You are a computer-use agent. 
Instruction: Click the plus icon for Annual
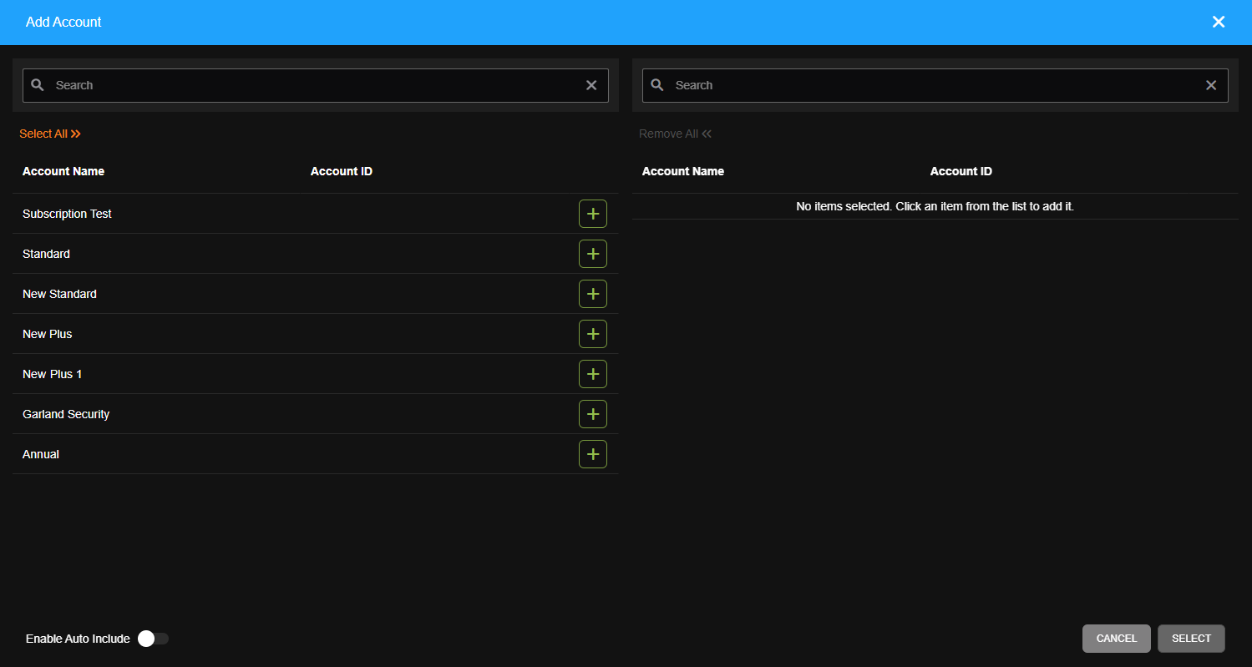tap(592, 454)
